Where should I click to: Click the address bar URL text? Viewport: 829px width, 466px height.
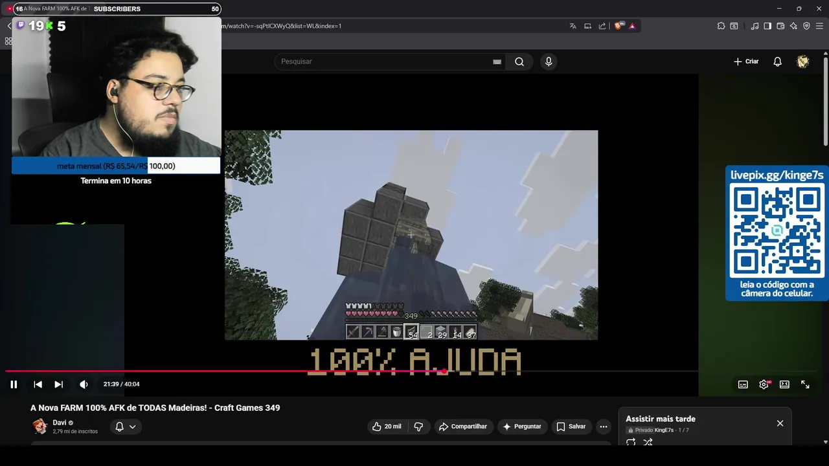[x=281, y=26]
